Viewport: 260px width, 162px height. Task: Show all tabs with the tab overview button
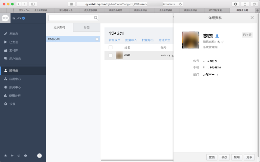pos(254,4)
